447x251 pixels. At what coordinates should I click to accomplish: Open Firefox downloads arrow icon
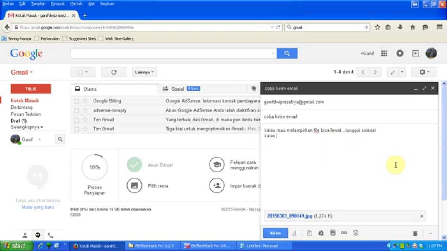pos(400,27)
